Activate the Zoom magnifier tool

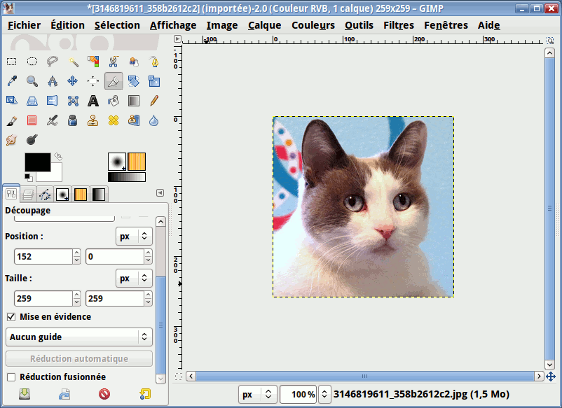tap(32, 81)
